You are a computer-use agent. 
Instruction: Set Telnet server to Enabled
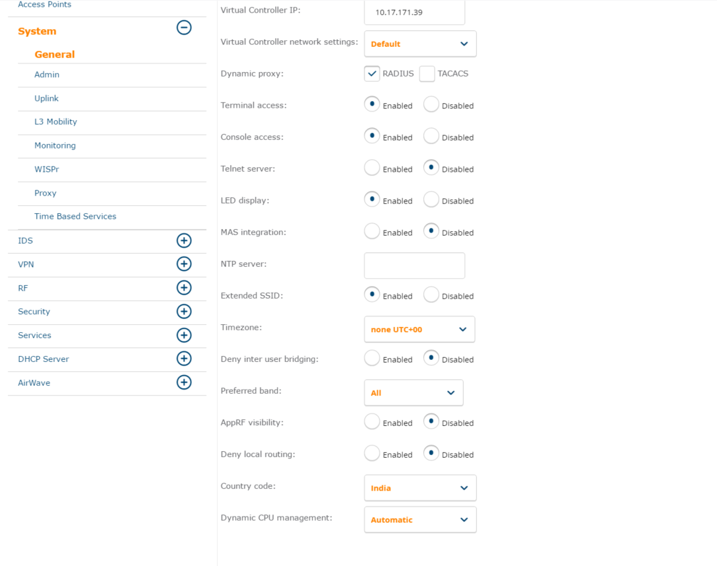[x=372, y=168]
